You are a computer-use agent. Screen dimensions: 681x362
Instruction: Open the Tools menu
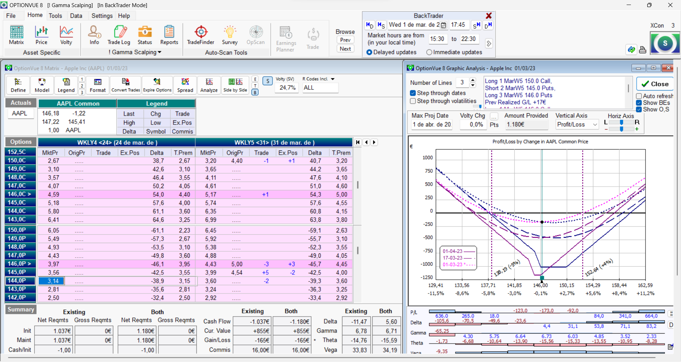55,16
